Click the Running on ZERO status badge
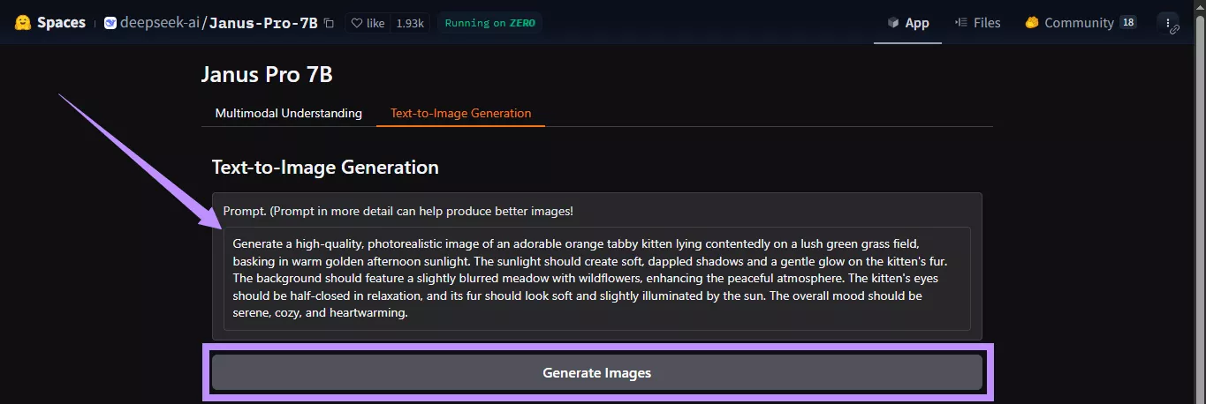This screenshot has width=1206, height=404. click(x=489, y=23)
